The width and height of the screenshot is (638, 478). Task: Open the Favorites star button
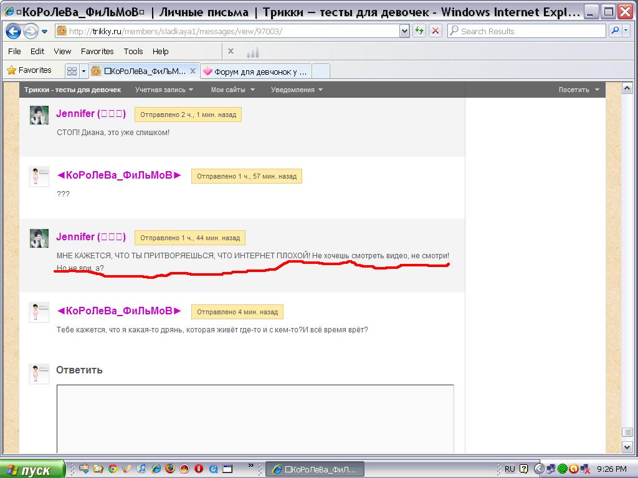[x=29, y=70]
